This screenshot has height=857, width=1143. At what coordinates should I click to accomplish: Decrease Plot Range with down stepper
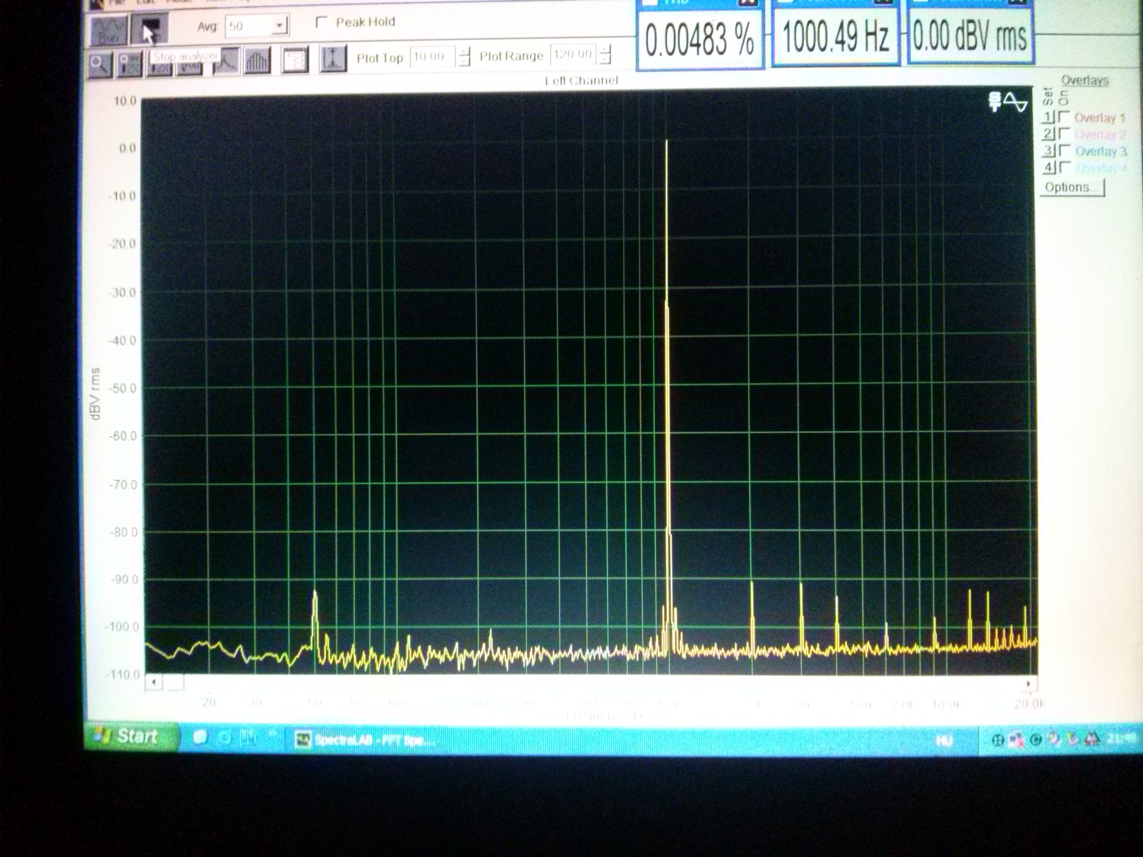(605, 60)
